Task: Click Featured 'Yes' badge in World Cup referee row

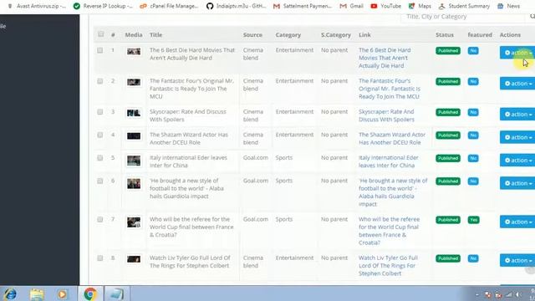Action: (474, 220)
